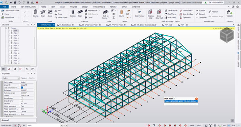The width and height of the screenshot is (241, 127).
Task: Open the Purlins property set dropdown
Action: [x=18, y=78]
